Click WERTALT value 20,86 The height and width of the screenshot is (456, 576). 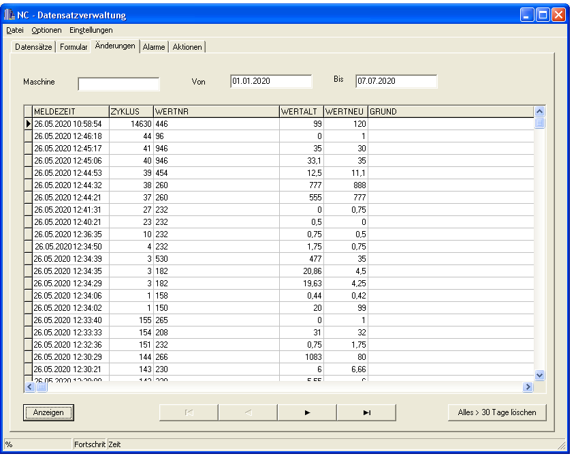302,271
